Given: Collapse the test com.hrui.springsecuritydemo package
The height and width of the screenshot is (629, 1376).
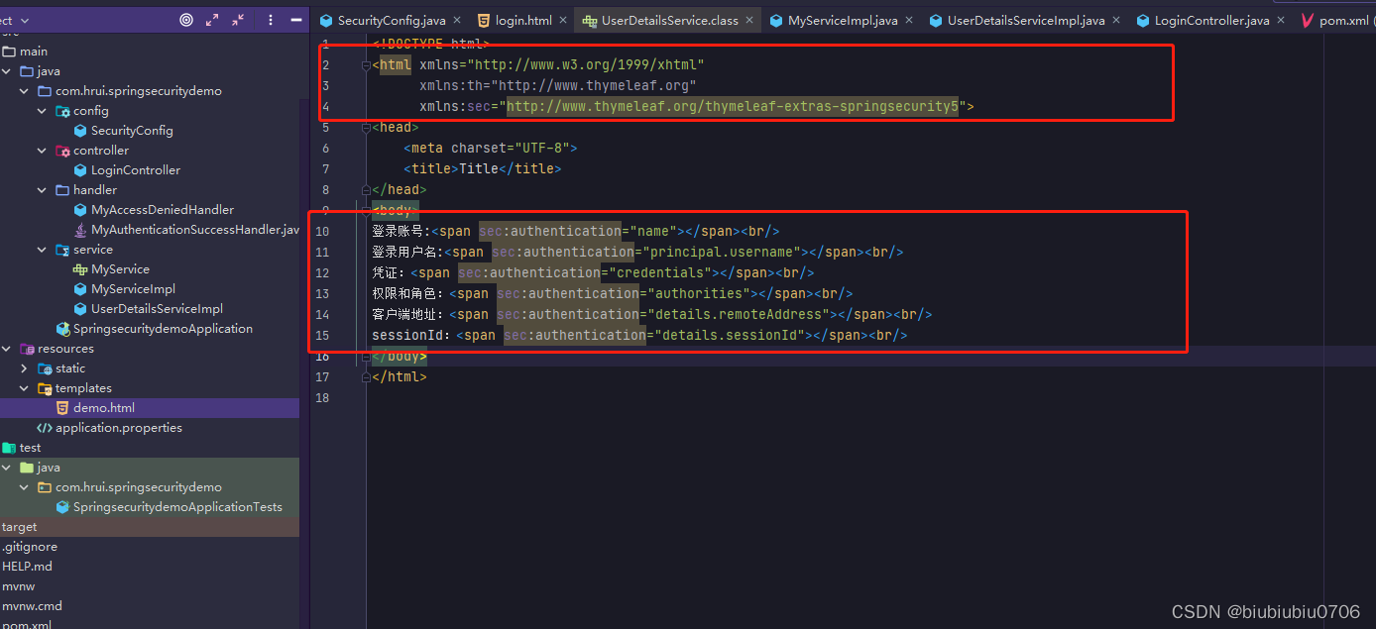Looking at the screenshot, I should pos(26,487).
